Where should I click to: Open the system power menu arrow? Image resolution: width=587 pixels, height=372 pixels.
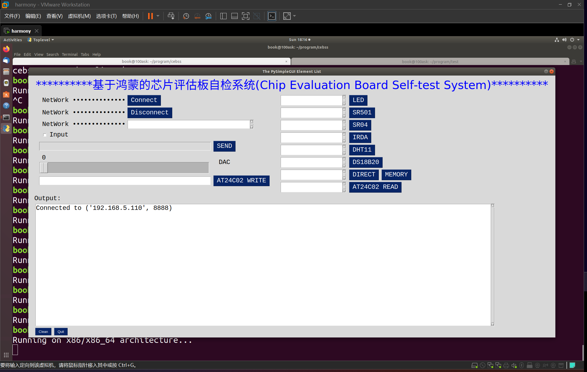(x=578, y=40)
